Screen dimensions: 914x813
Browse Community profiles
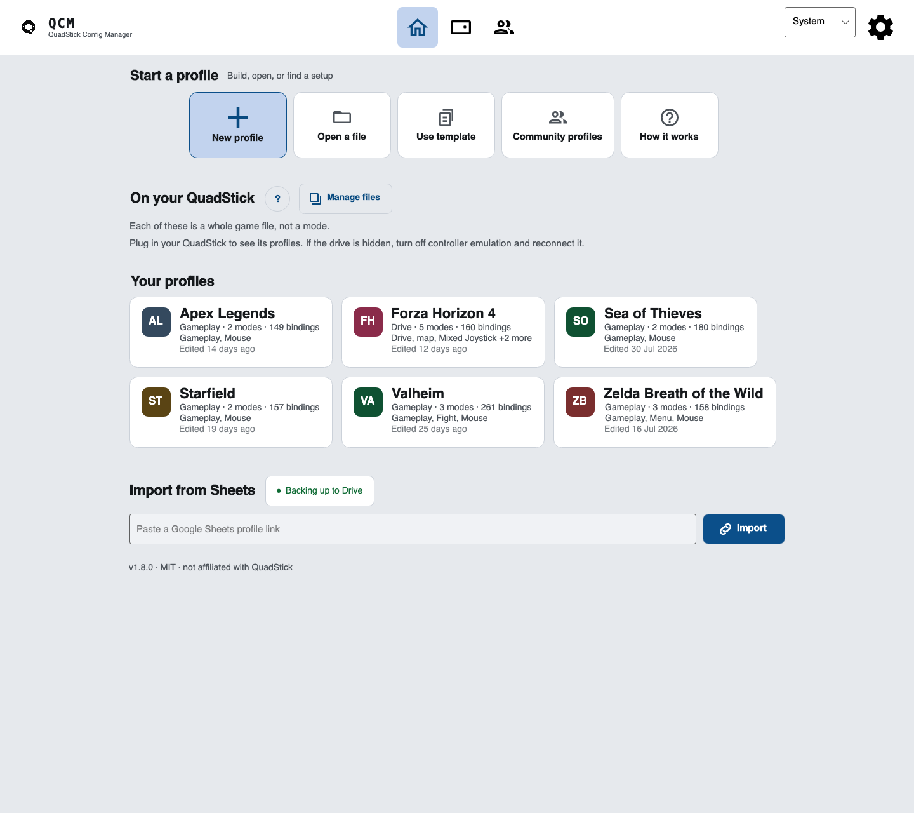click(x=558, y=125)
